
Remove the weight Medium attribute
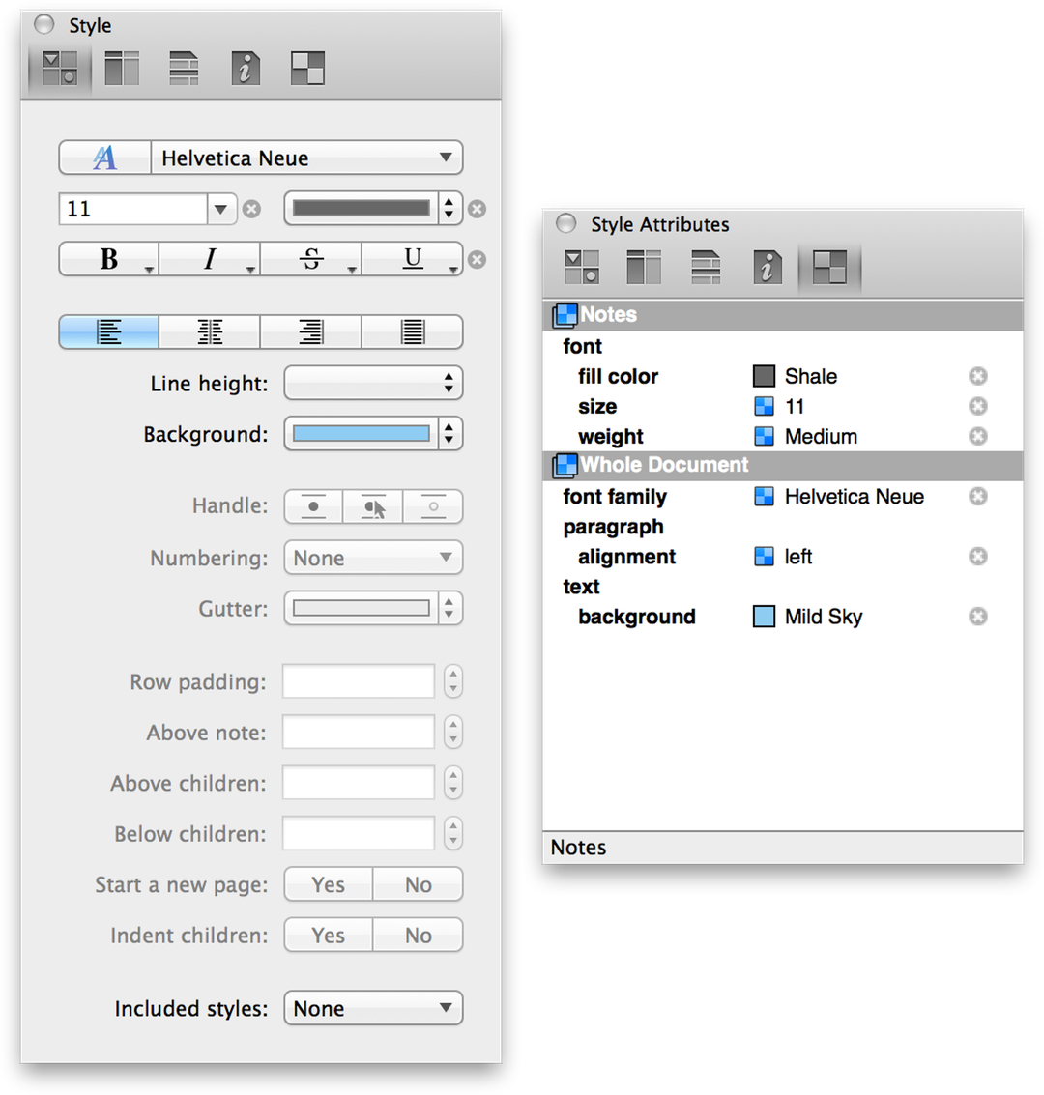tap(977, 437)
